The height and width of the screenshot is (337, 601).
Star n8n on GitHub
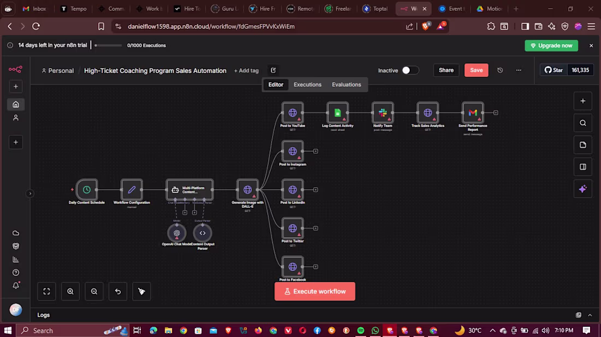[x=553, y=70]
